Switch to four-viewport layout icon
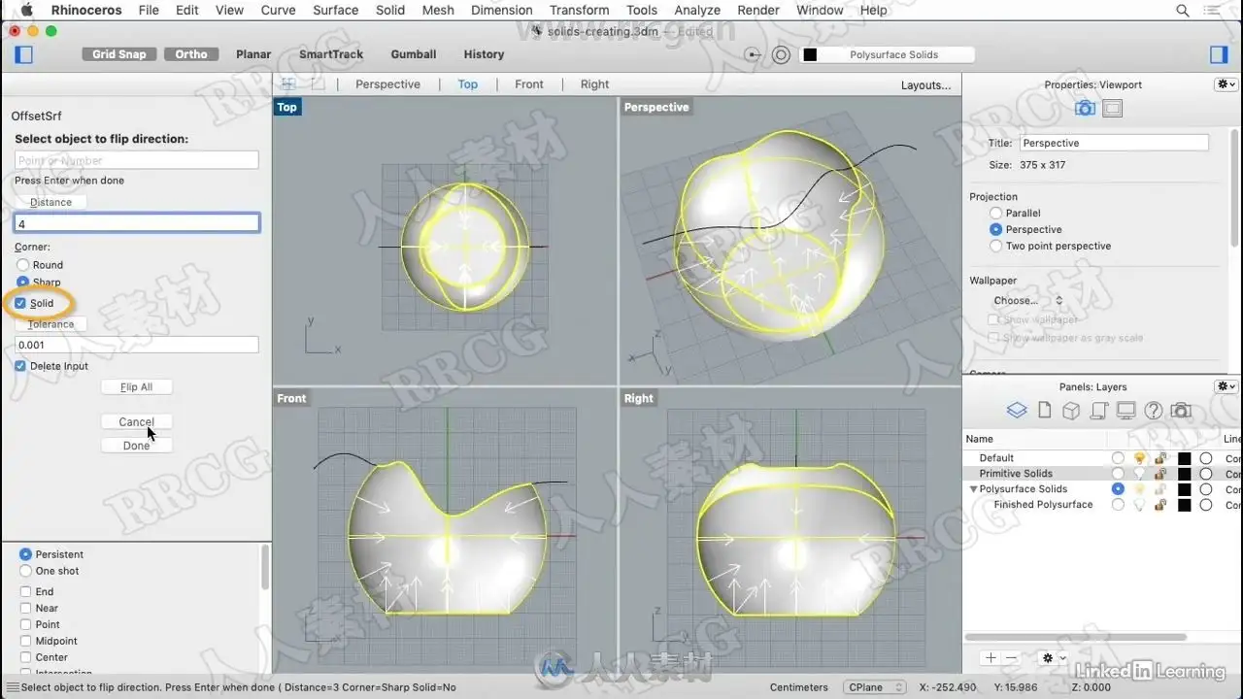 (288, 84)
